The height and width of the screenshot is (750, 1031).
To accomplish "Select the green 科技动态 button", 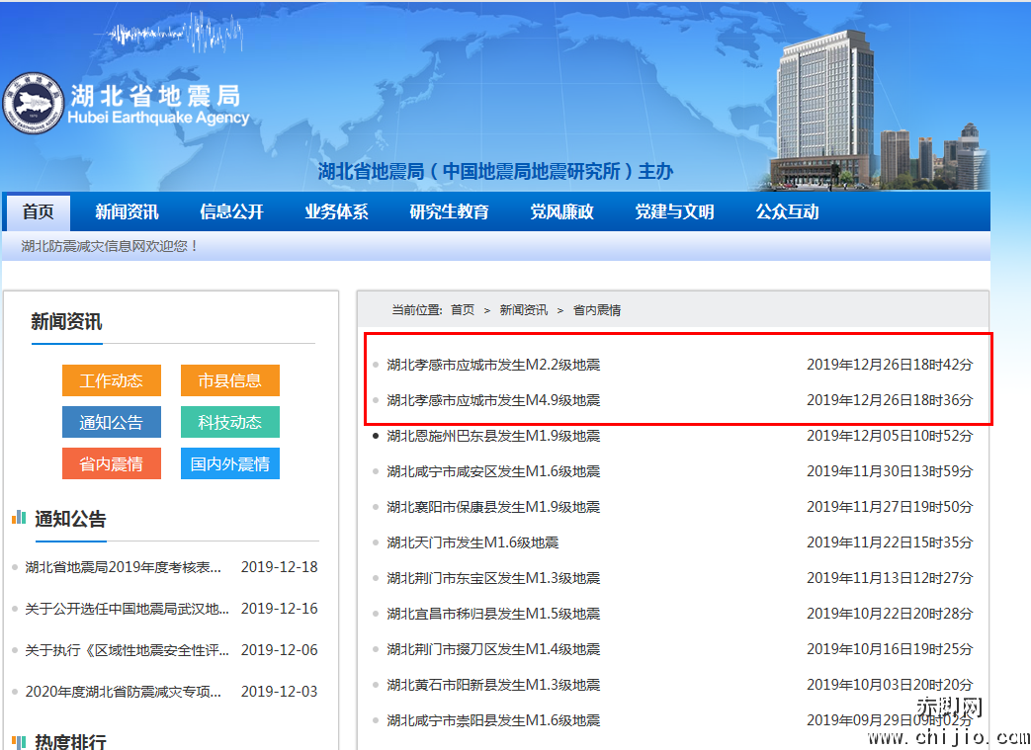I will [229, 422].
